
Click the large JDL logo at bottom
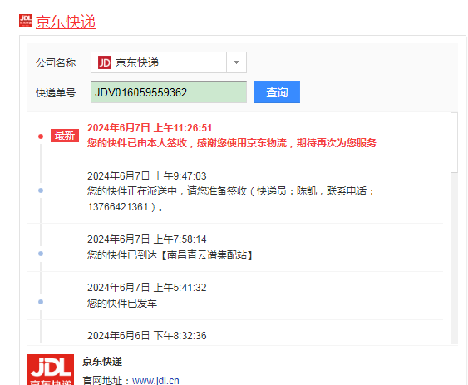[51, 369]
